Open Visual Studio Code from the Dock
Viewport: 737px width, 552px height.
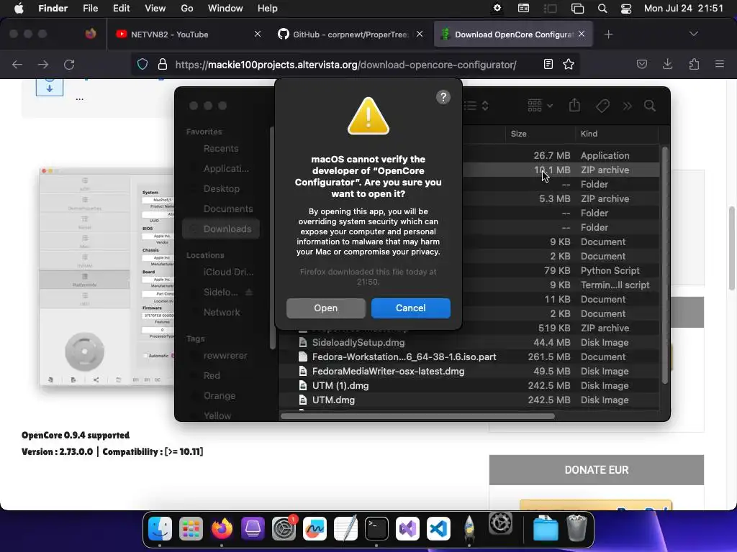click(438, 529)
